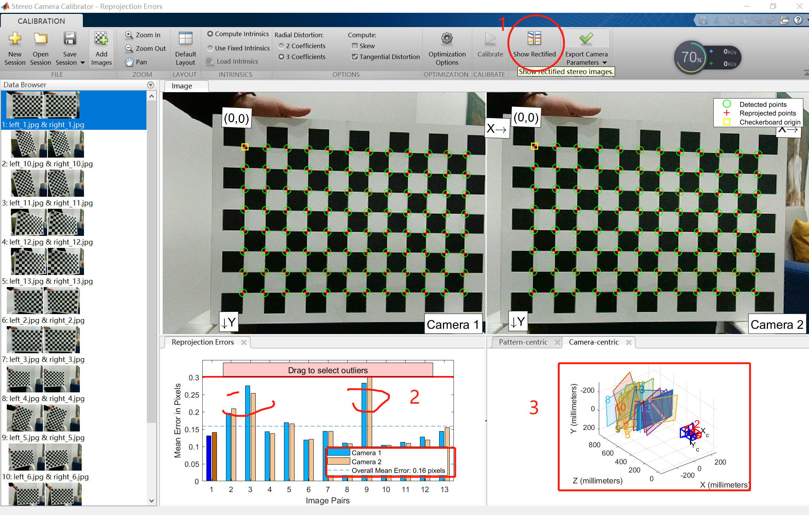
Task: Select 2 Coefficients radial distortion
Action: 281,46
